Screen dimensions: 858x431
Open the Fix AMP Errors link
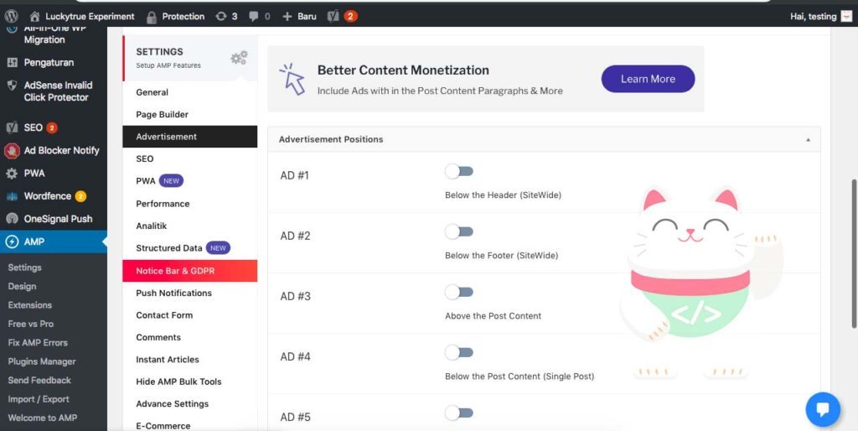38,342
